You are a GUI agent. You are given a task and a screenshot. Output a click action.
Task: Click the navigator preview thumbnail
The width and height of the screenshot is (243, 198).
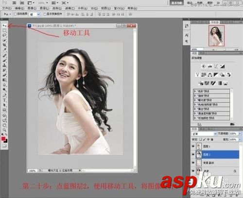216,35
